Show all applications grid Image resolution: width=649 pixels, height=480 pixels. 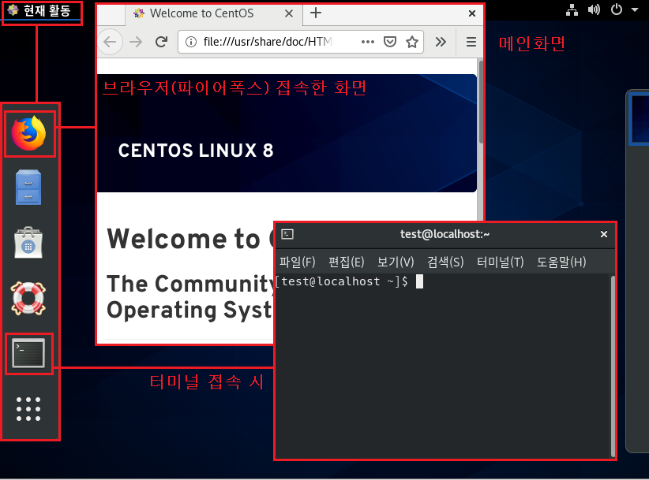pyautogui.click(x=28, y=409)
